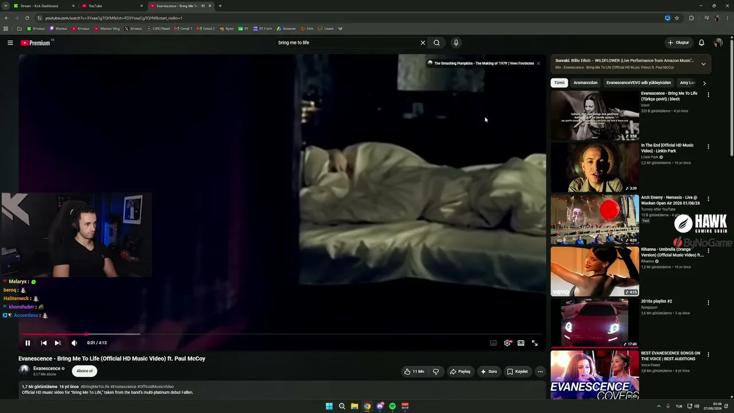734x413 pixels.
Task: Switch to the YouTube browser tab
Action: click(112, 6)
